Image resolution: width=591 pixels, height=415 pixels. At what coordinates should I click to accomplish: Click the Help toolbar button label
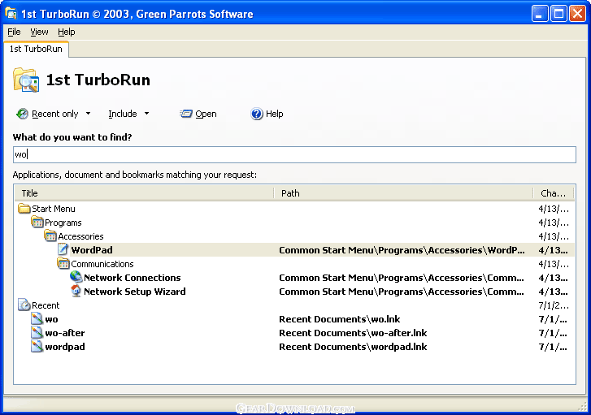(x=275, y=114)
